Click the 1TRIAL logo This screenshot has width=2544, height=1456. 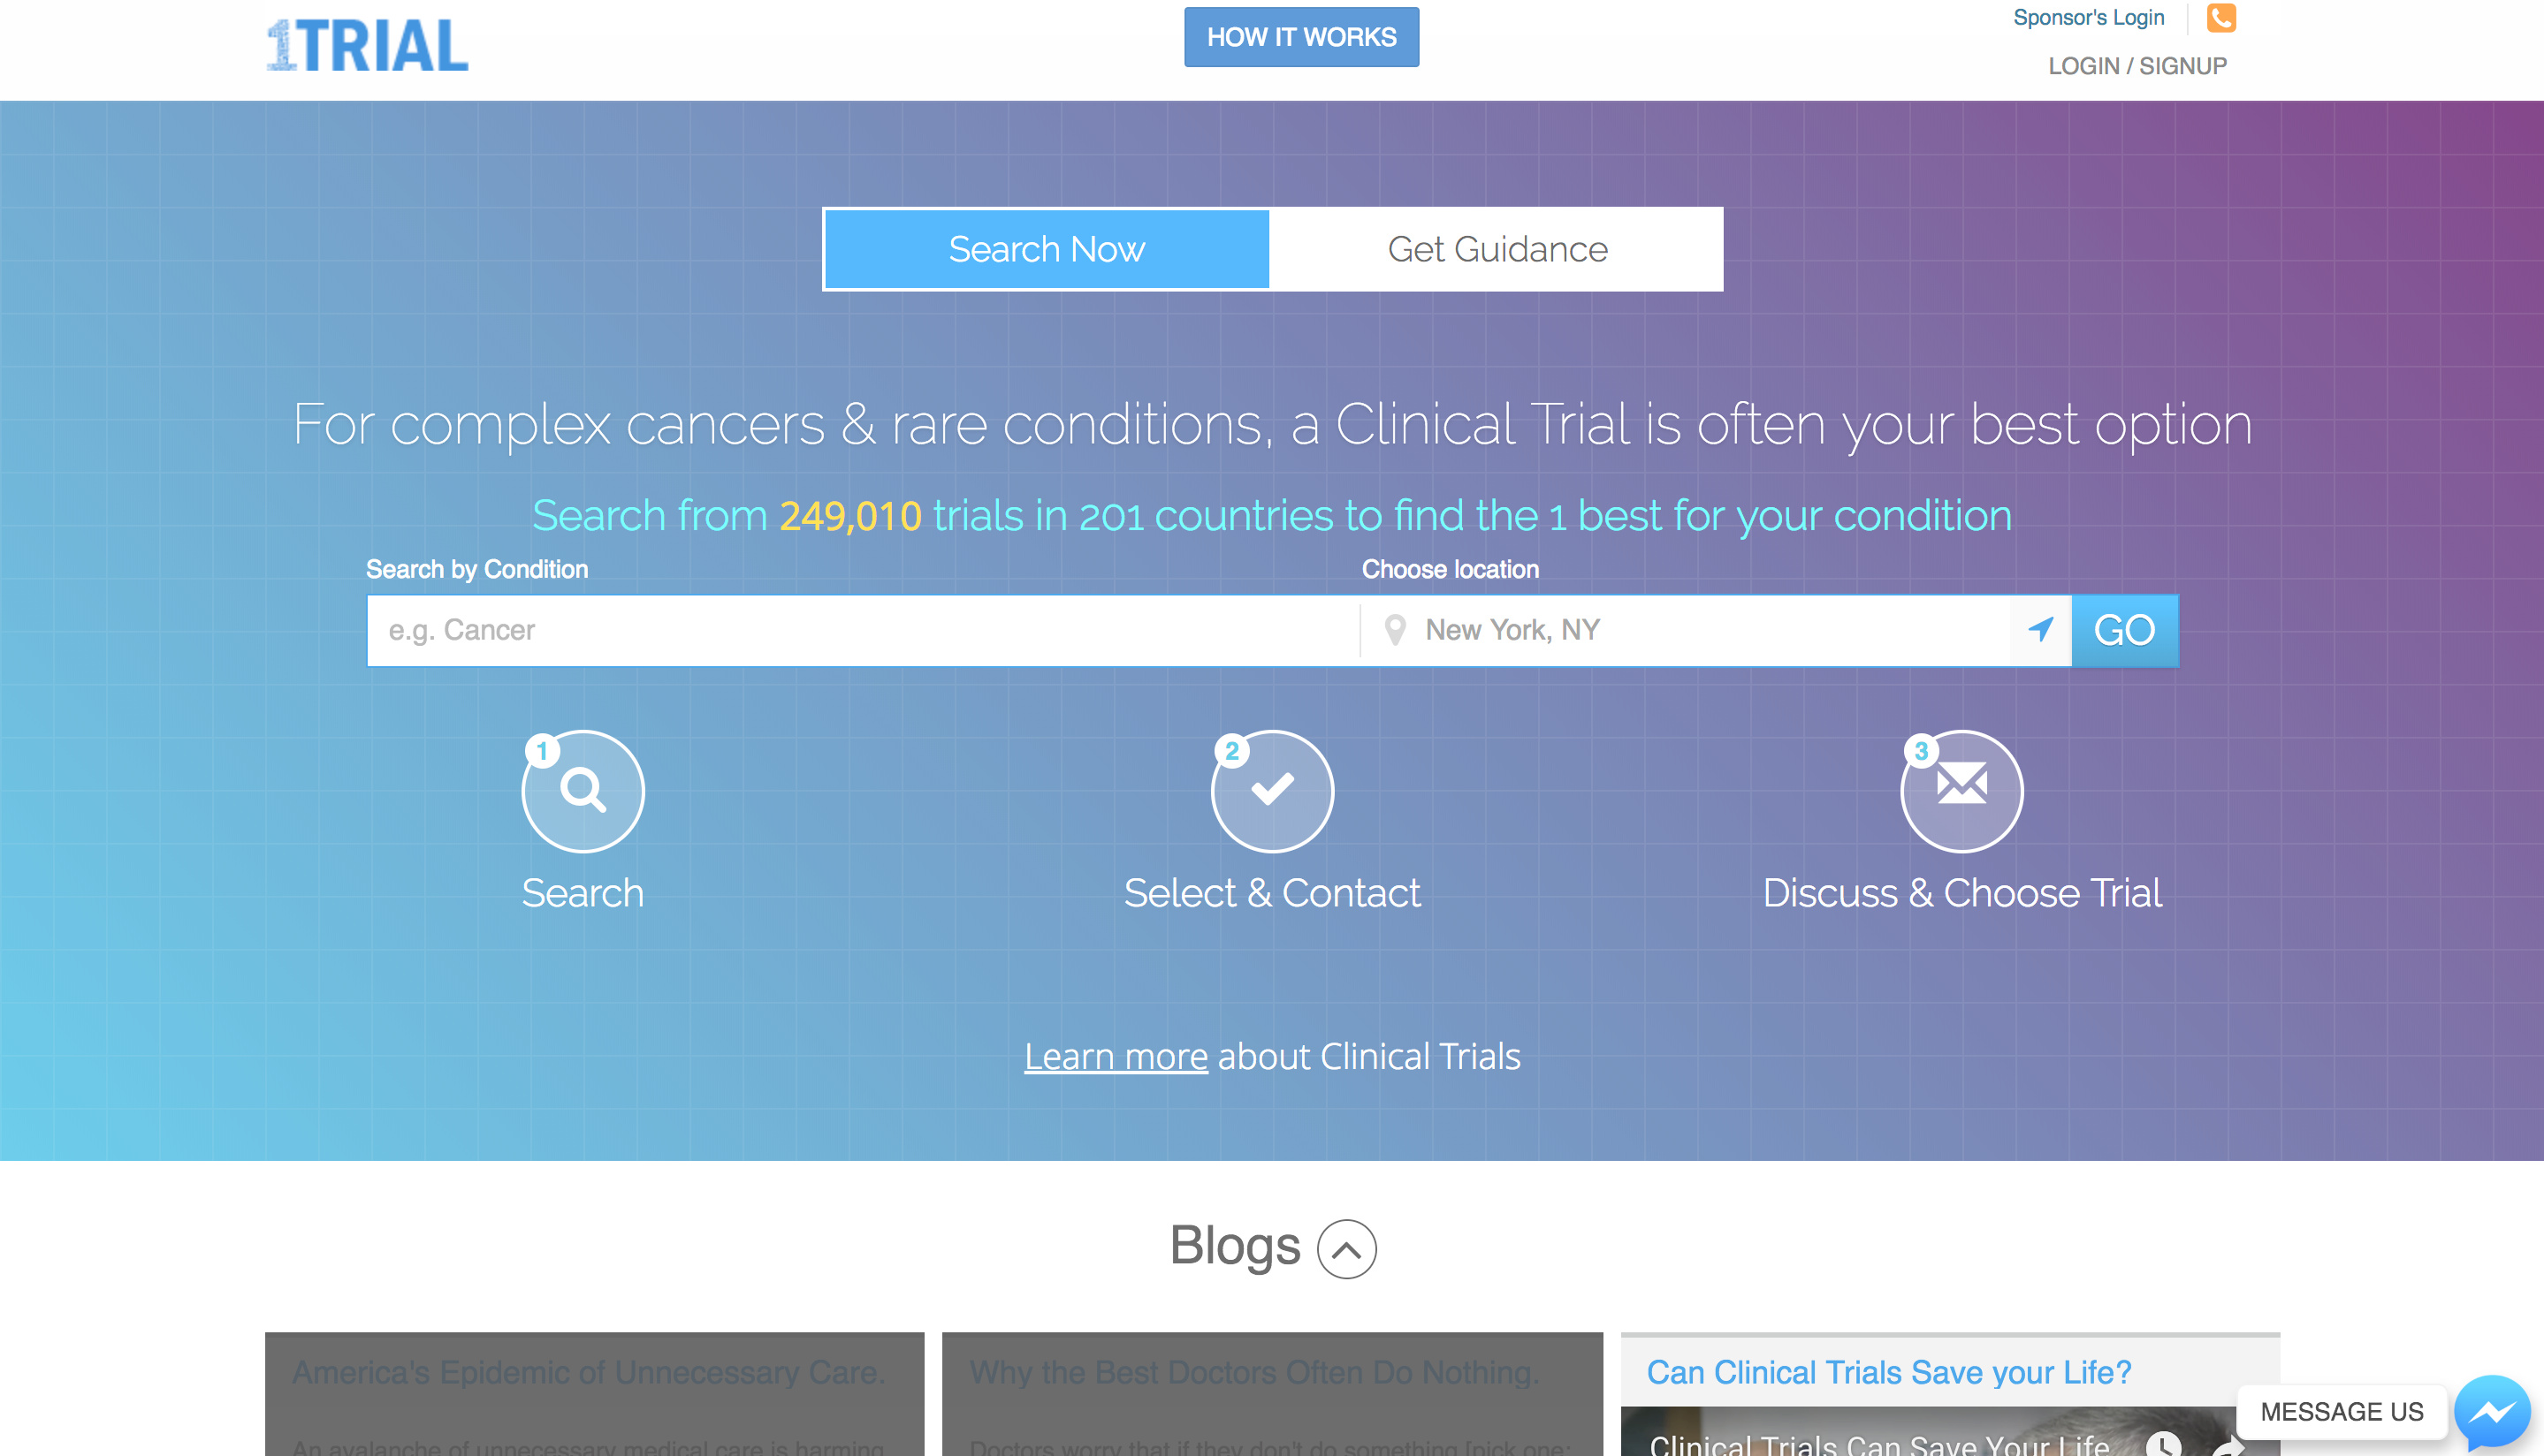(367, 46)
